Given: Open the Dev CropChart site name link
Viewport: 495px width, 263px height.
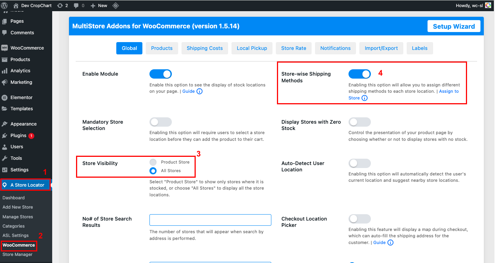Looking at the screenshot, I should click(x=37, y=6).
